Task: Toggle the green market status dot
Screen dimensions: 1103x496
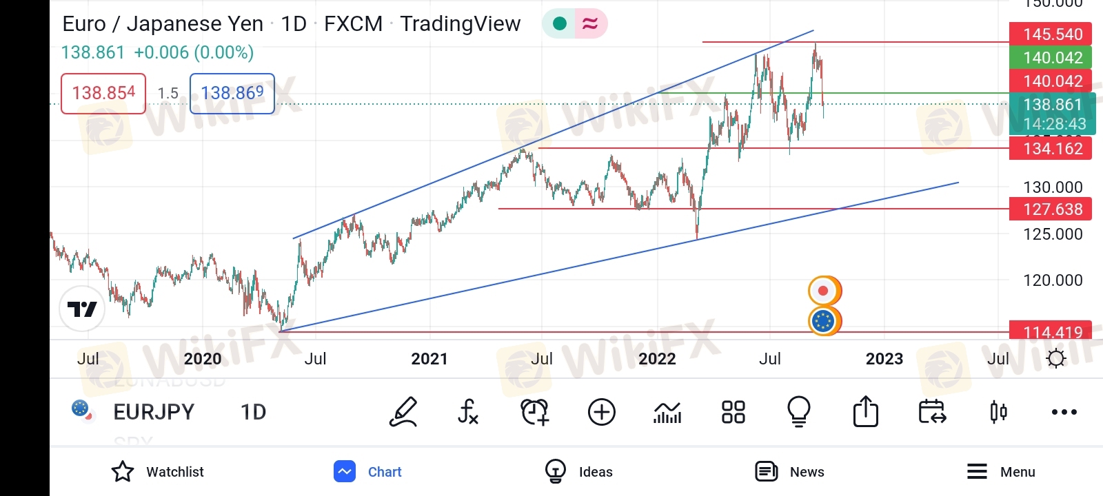Action: coord(560,23)
